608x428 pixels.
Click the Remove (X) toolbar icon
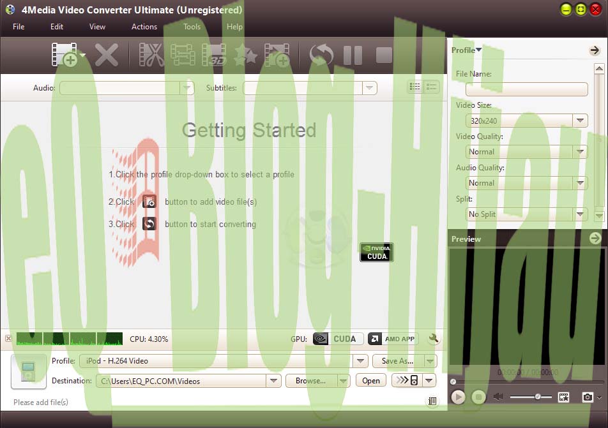[x=107, y=55]
